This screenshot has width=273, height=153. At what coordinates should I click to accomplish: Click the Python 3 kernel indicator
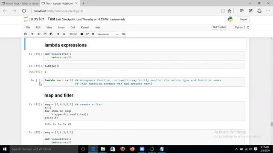(x=242, y=27)
